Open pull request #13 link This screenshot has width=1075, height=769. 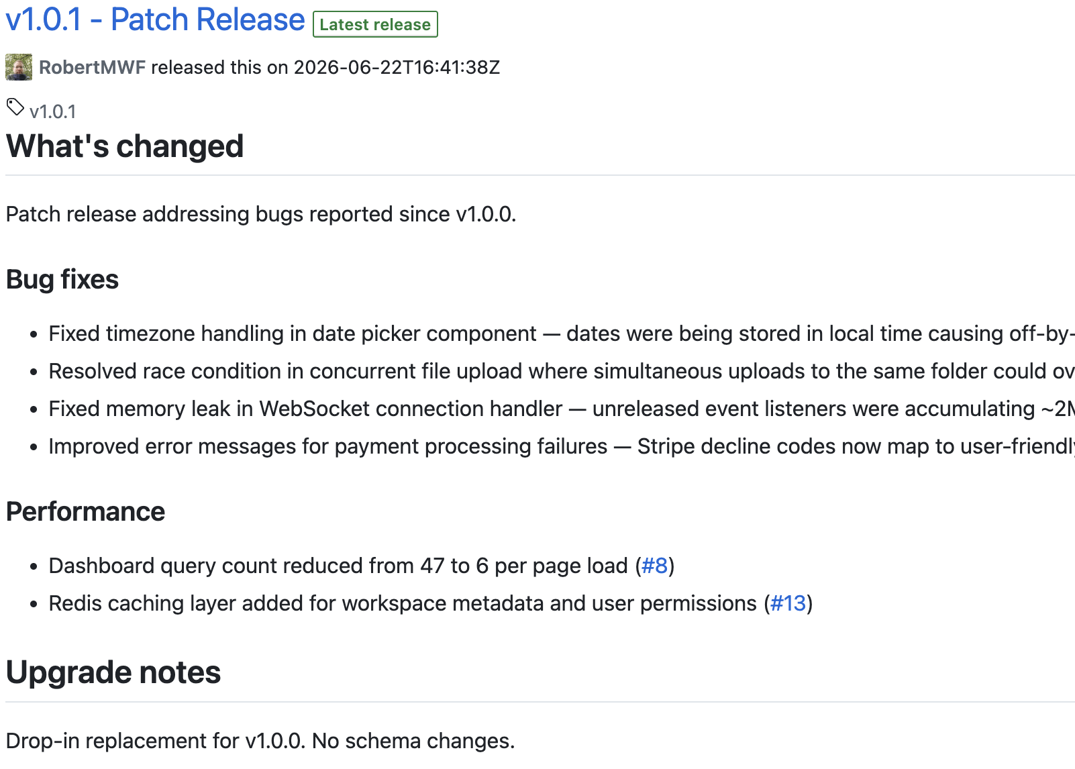[x=788, y=603]
